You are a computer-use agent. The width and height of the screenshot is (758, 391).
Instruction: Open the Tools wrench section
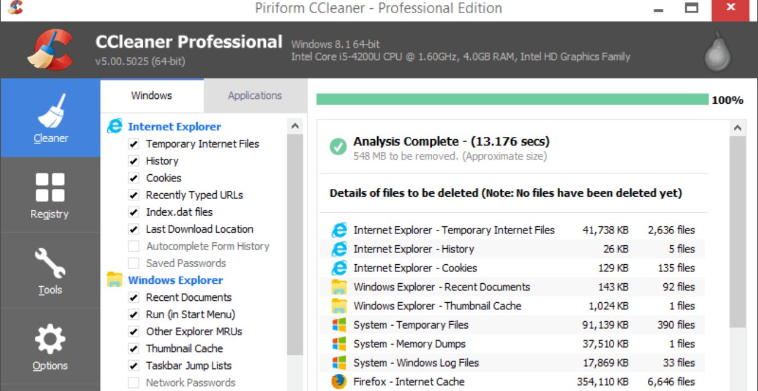click(50, 271)
